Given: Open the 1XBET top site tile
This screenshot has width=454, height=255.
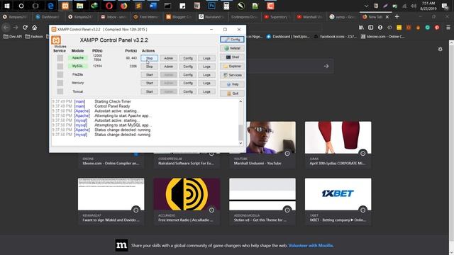Looking at the screenshot, I should [x=338, y=201].
